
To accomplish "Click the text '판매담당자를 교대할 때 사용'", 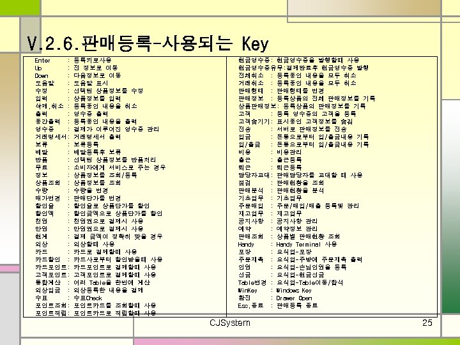I will coord(319,175).
